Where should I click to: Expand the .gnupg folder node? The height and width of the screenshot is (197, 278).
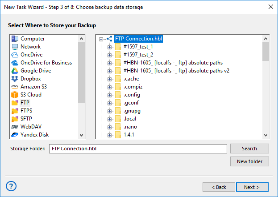click(110, 111)
